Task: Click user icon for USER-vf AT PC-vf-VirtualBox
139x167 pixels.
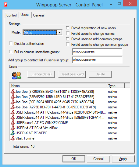Action: pos(12,128)
